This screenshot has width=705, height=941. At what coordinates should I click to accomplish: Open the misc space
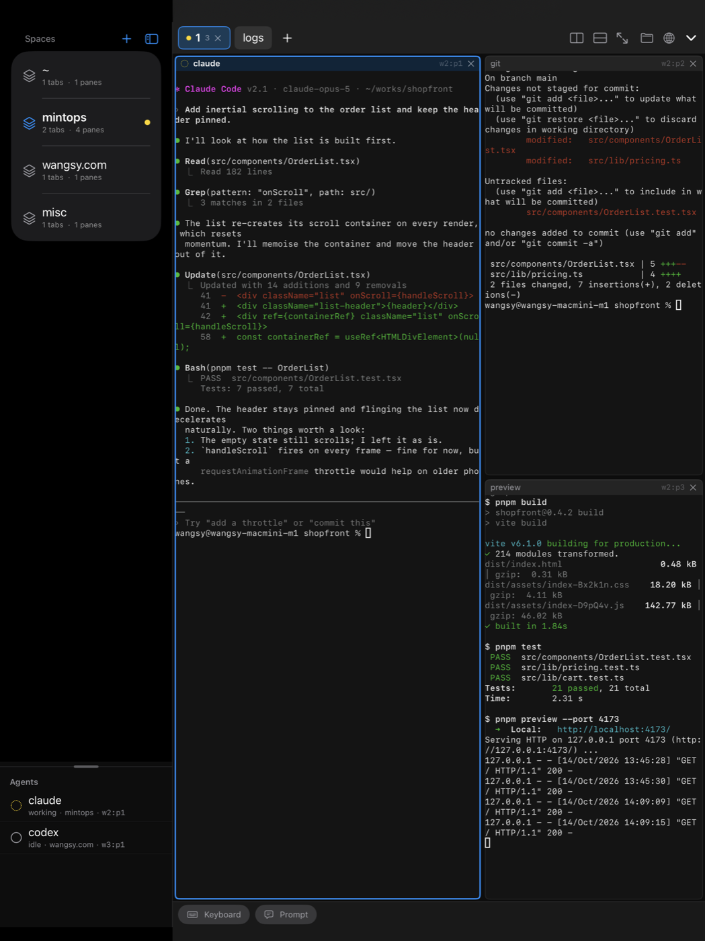tap(86, 218)
